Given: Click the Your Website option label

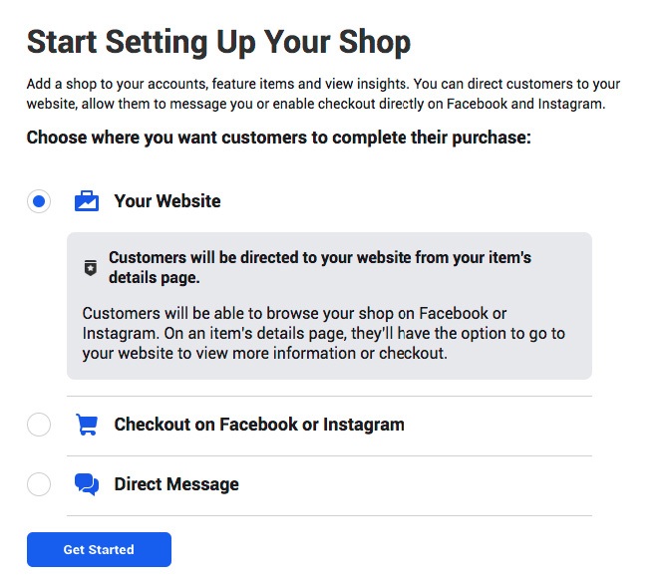Looking at the screenshot, I should [x=167, y=201].
